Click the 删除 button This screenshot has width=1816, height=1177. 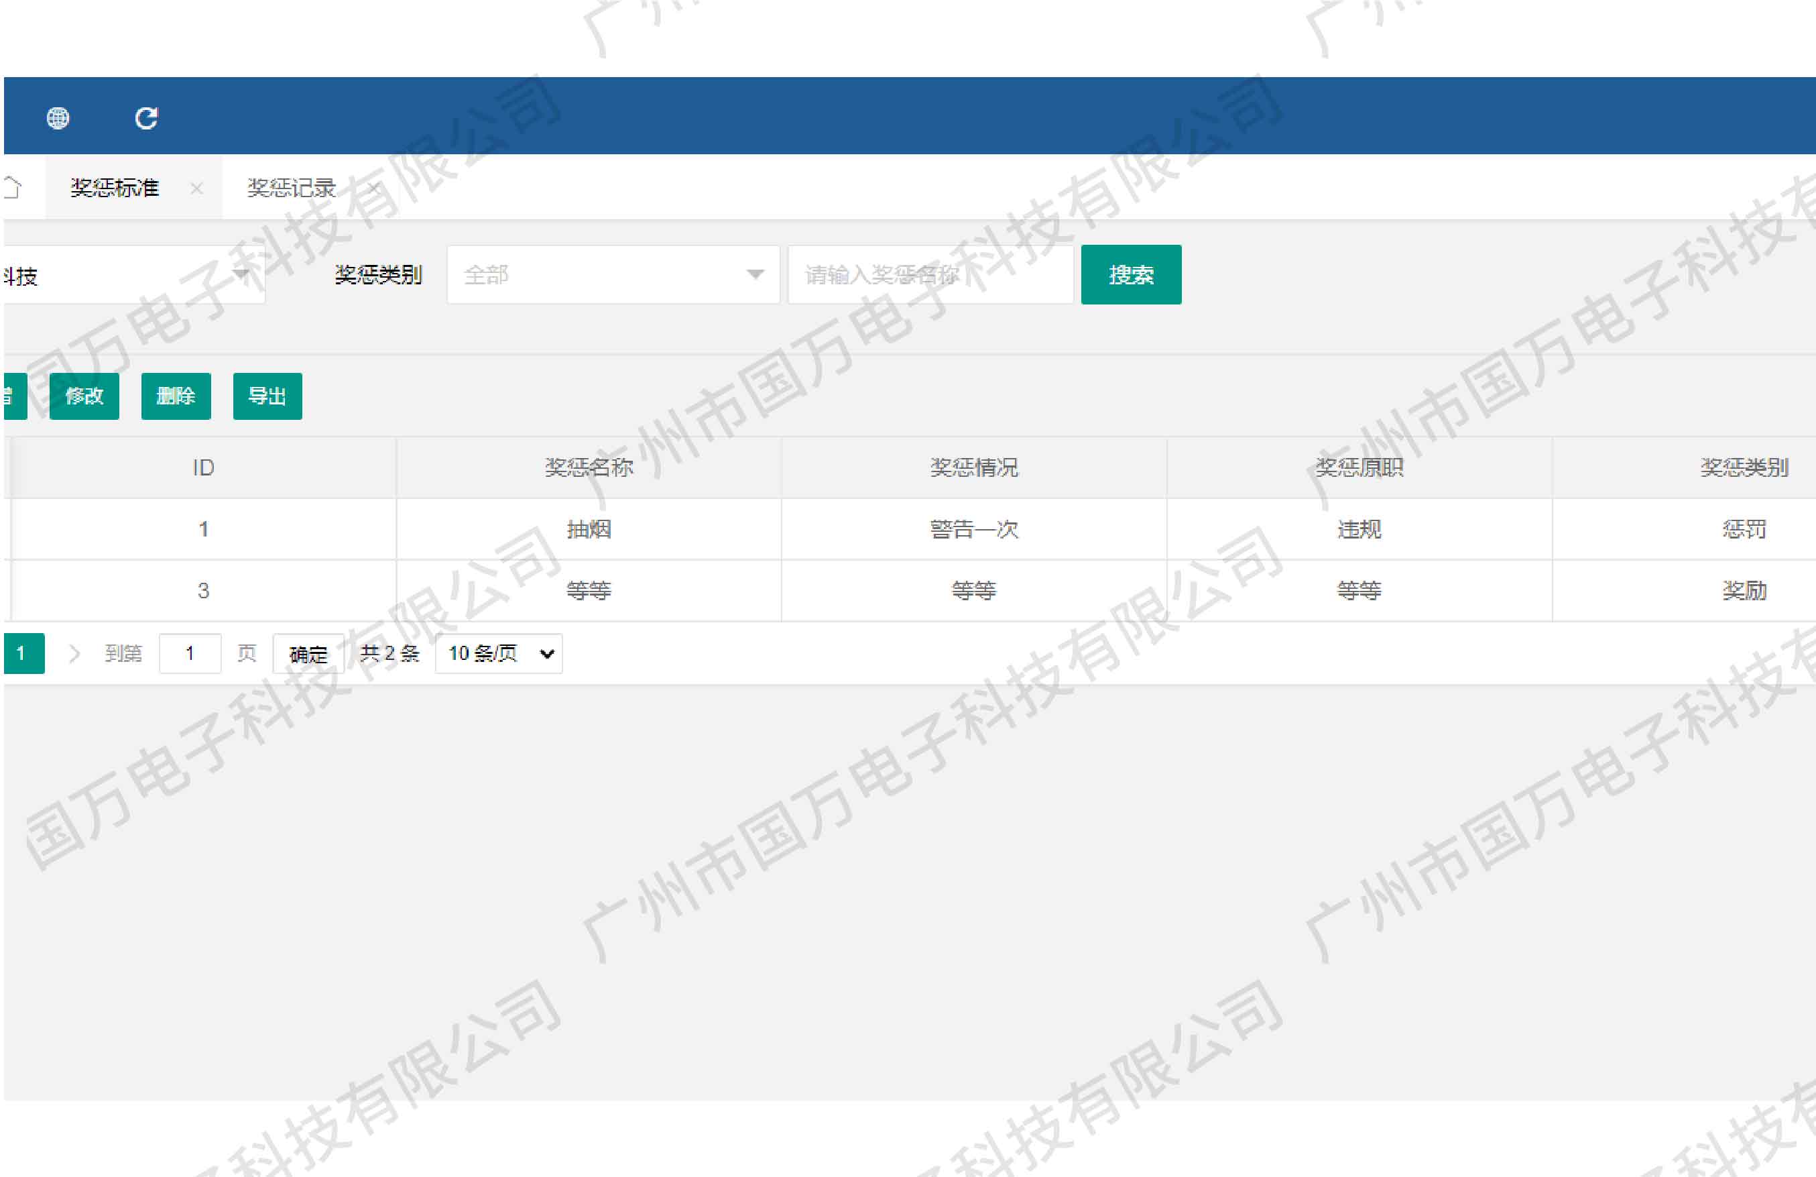coord(176,396)
